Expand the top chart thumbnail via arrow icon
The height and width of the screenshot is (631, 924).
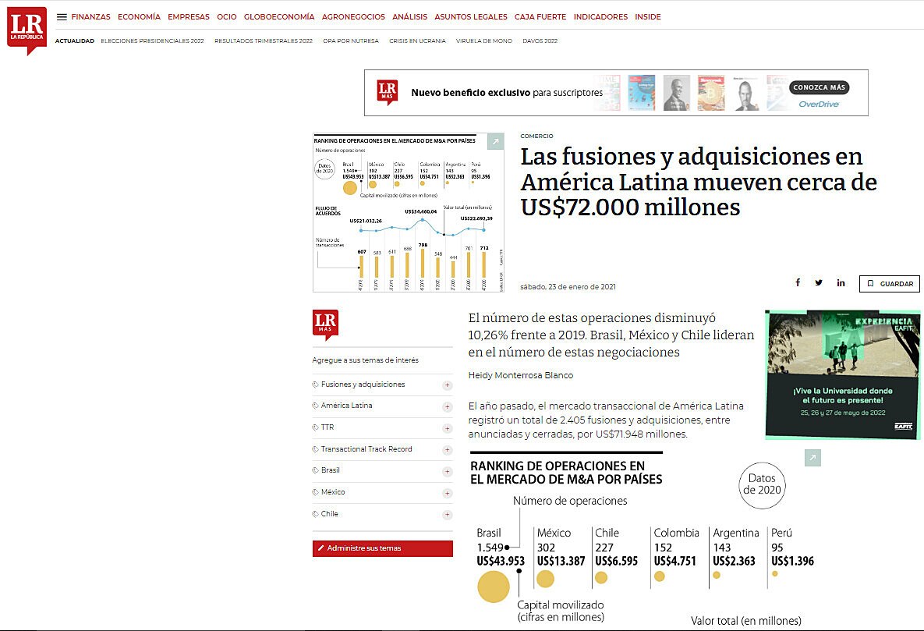click(x=496, y=141)
